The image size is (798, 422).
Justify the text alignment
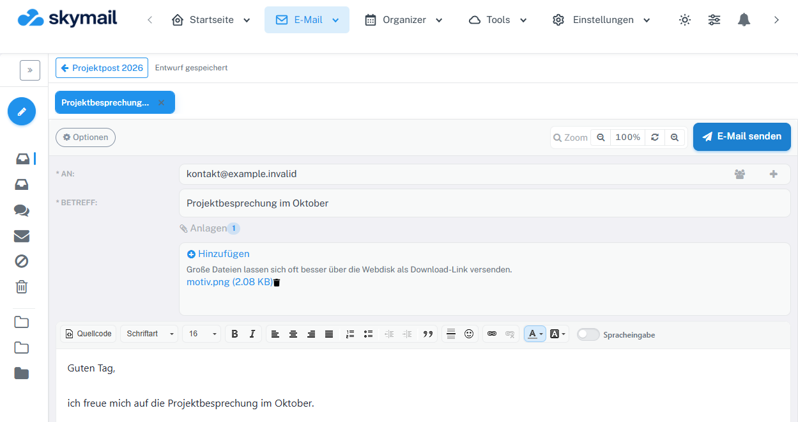coord(329,334)
